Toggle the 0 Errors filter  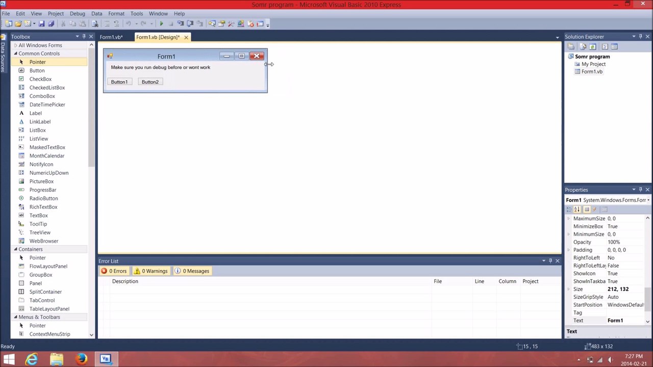click(114, 271)
